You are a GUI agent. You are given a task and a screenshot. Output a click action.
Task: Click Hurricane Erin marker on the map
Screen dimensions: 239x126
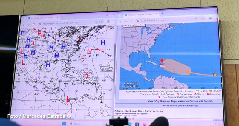162,60
